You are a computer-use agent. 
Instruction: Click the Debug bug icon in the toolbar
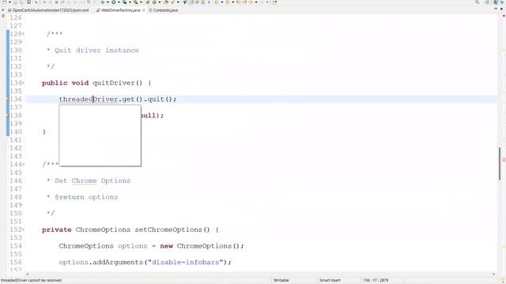(103, 2)
